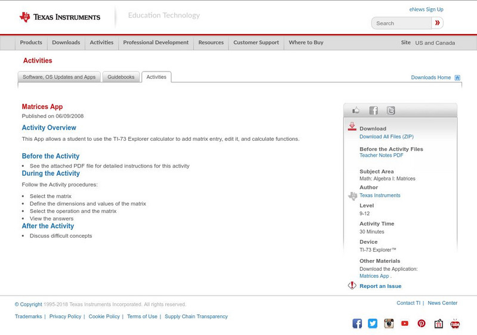The height and width of the screenshot is (335, 477).
Task: Submit search with the red arrow button
Action: click(437, 23)
